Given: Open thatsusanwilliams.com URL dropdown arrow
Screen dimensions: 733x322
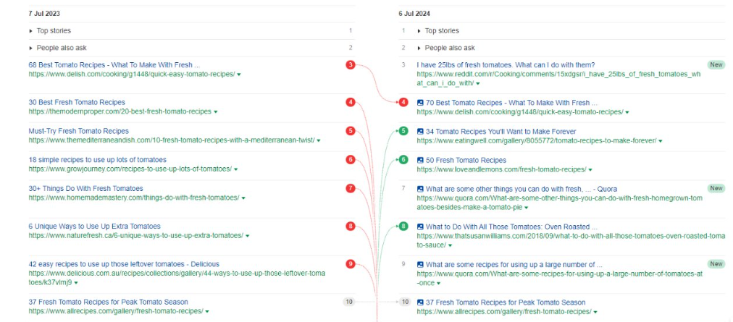Looking at the screenshot, I should point(451,245).
